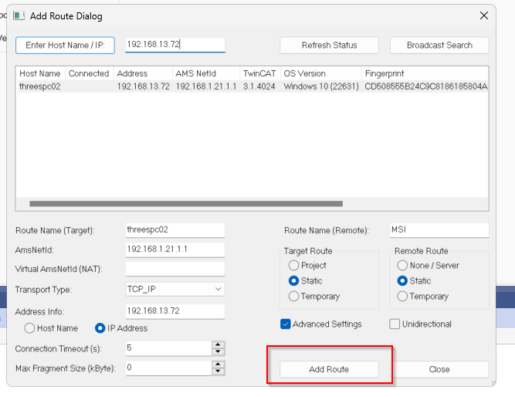The height and width of the screenshot is (397, 515).
Task: Click the TwinCAT column header
Action: (x=259, y=73)
